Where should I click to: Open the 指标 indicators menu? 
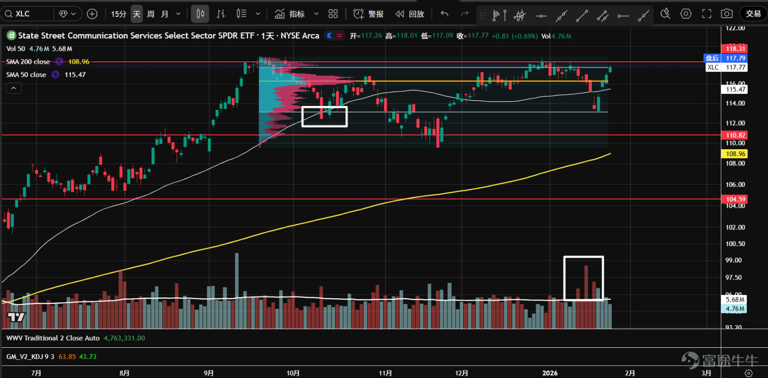pyautogui.click(x=289, y=14)
